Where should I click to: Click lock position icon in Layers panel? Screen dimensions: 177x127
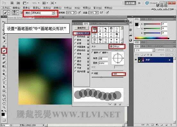click(148, 55)
